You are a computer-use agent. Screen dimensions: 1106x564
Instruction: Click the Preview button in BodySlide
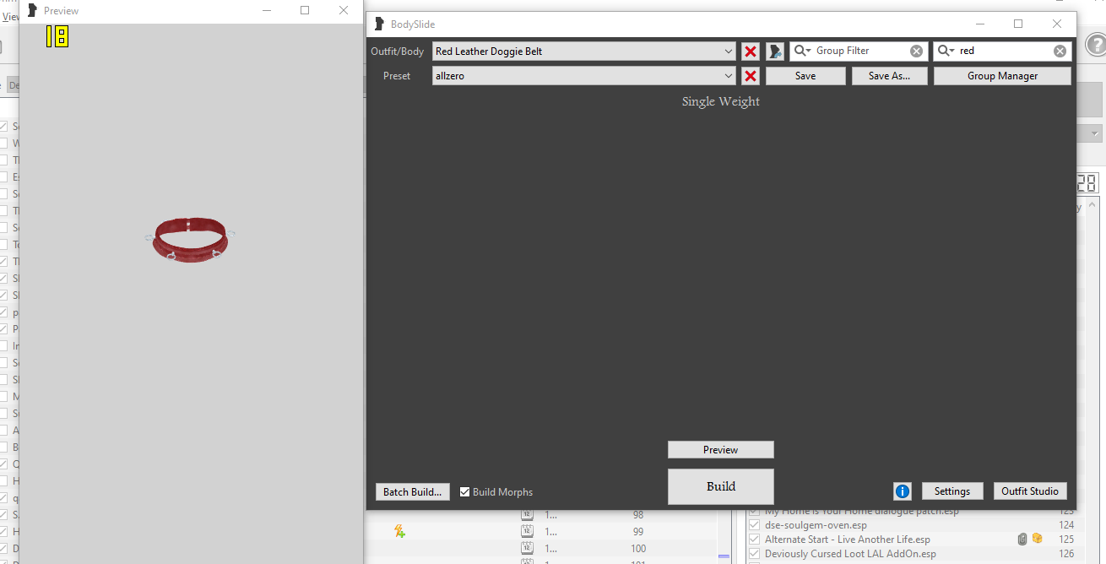coord(720,450)
